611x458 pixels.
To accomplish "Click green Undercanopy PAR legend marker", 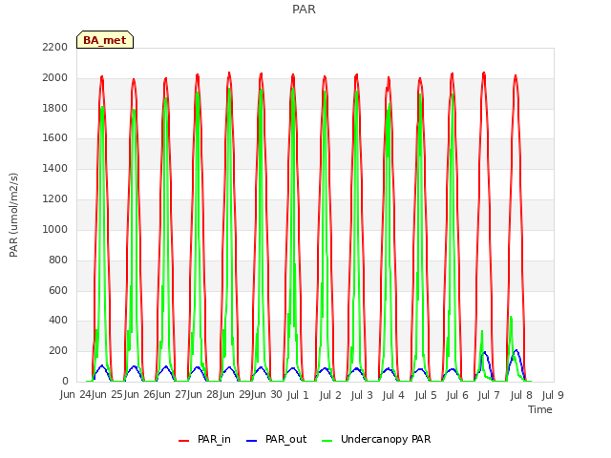I will click(x=327, y=441).
